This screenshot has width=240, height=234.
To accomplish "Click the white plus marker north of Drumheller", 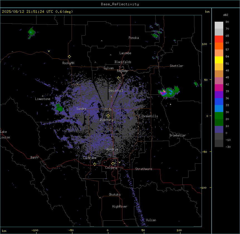I will [170, 104].
